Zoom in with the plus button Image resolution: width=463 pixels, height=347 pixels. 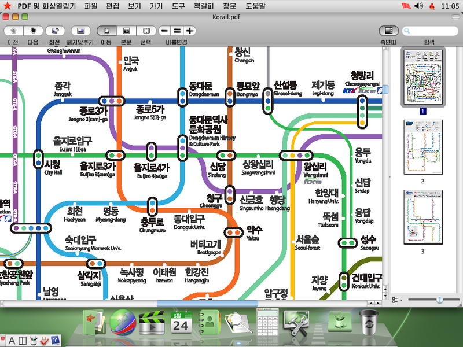189,31
